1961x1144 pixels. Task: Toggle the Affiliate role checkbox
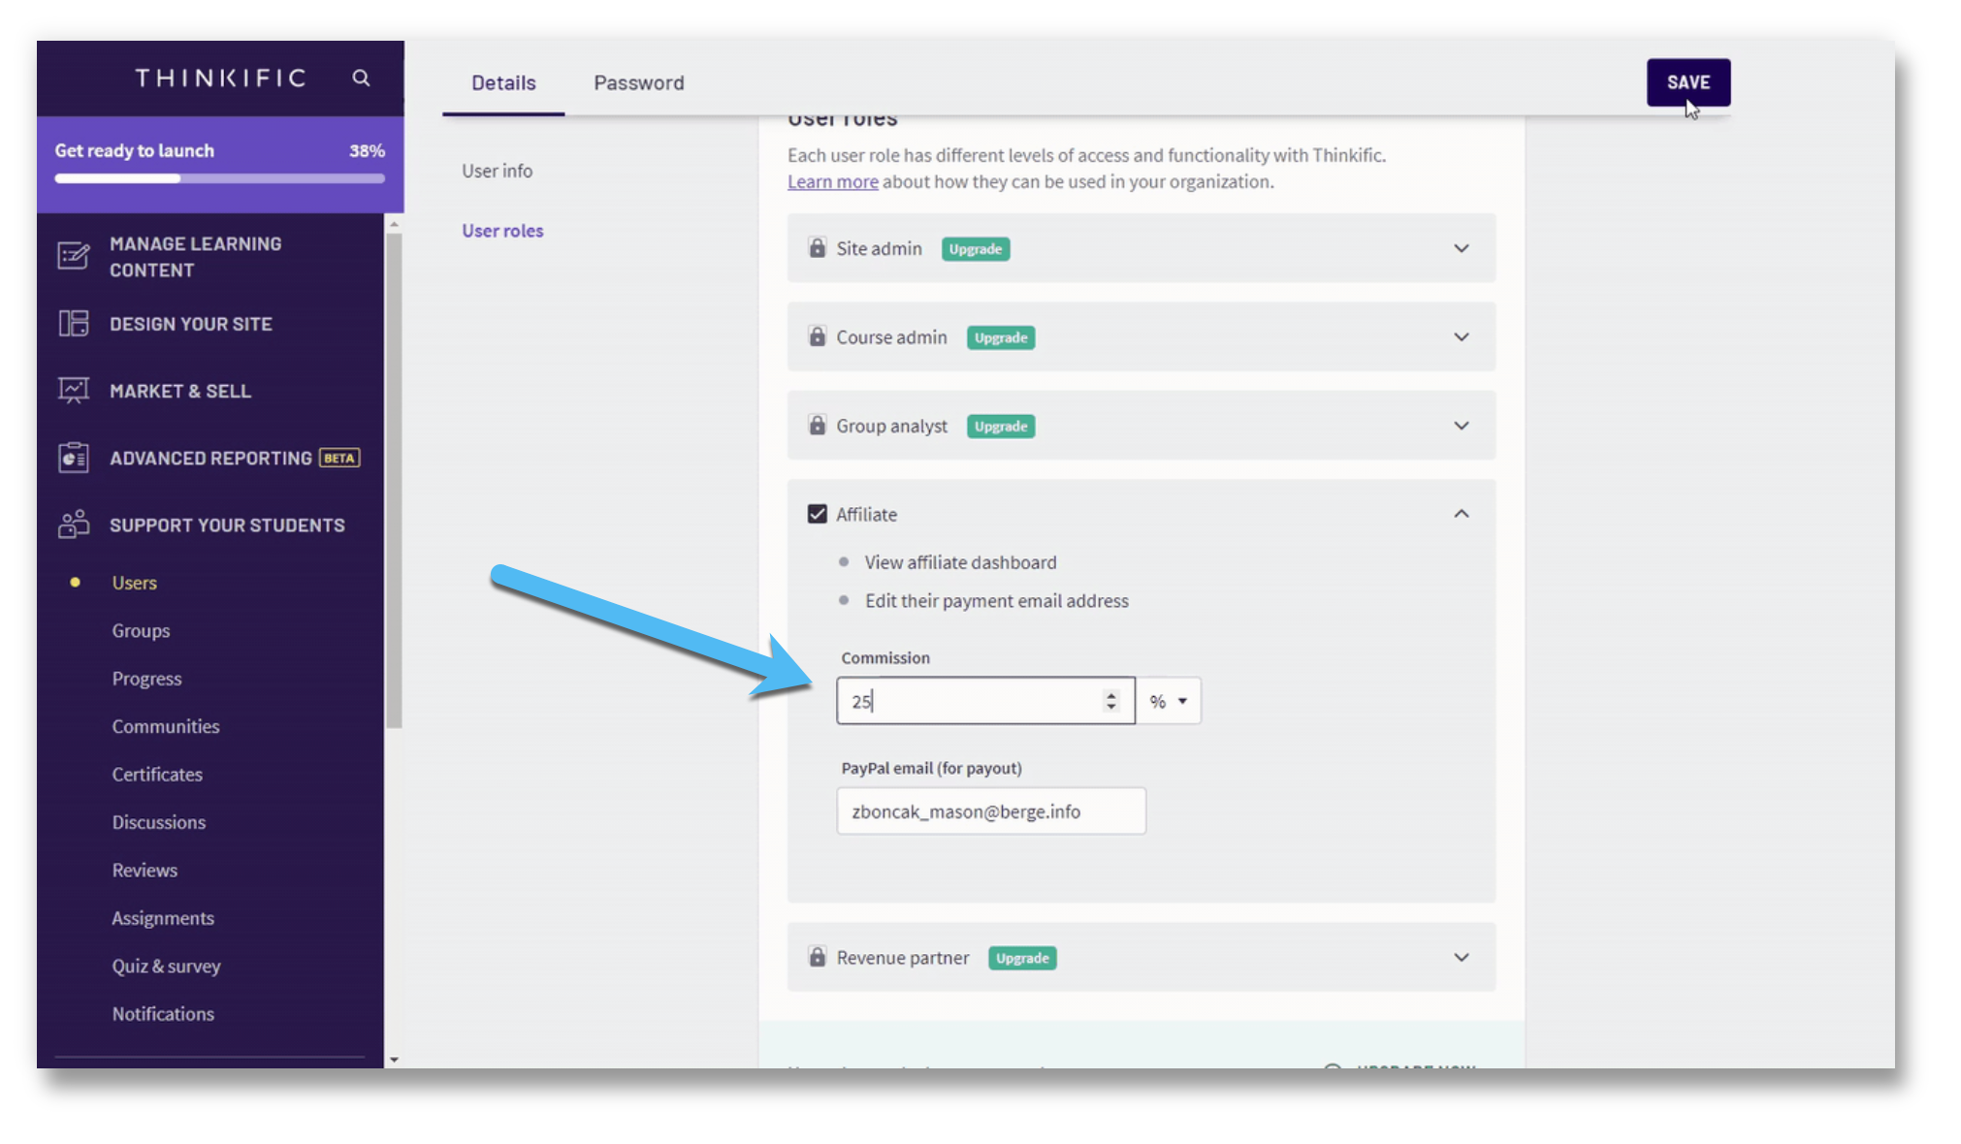[x=817, y=514]
